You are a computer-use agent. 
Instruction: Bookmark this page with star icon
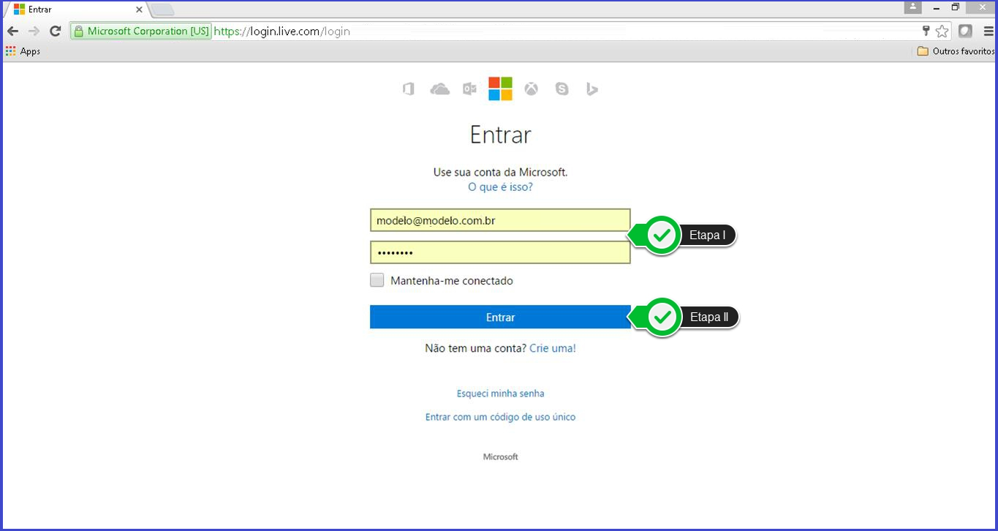pyautogui.click(x=942, y=31)
